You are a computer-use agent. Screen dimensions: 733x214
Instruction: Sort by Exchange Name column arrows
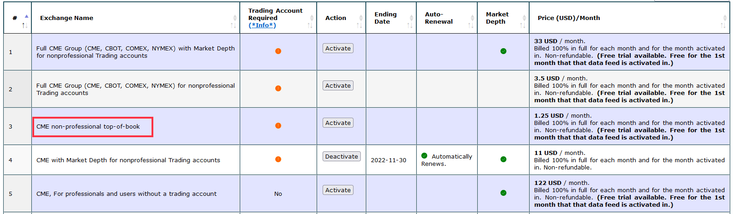pyautogui.click(x=234, y=21)
